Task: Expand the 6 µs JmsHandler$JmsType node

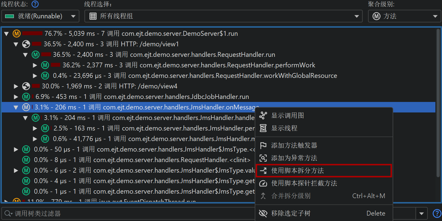Action: (x=16, y=170)
